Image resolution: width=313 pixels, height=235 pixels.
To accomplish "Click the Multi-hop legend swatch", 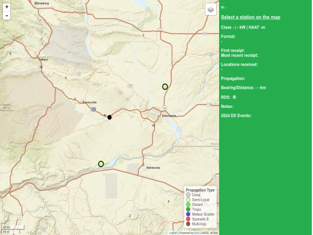I will tap(188, 224).
